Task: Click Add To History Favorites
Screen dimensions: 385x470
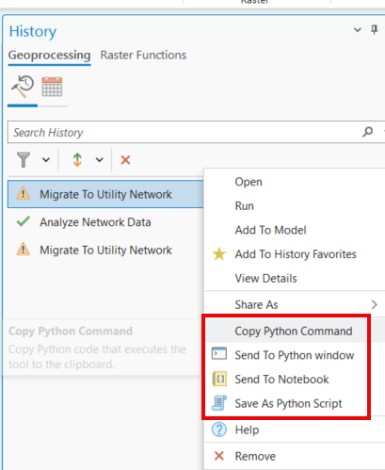Action: [295, 254]
